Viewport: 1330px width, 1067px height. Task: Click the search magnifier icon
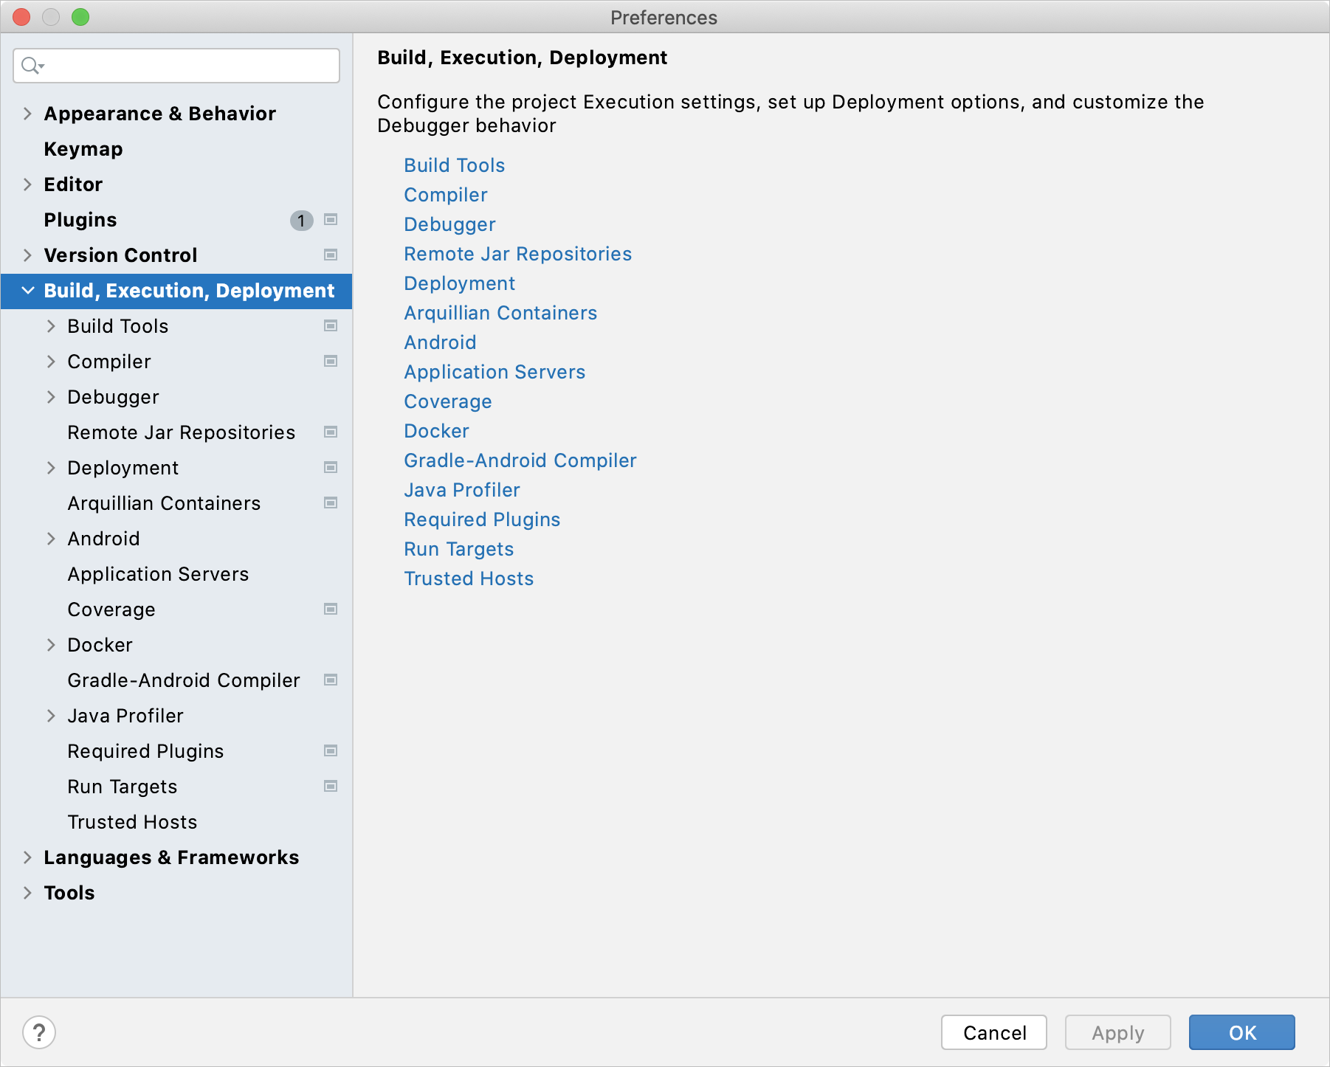click(x=32, y=66)
